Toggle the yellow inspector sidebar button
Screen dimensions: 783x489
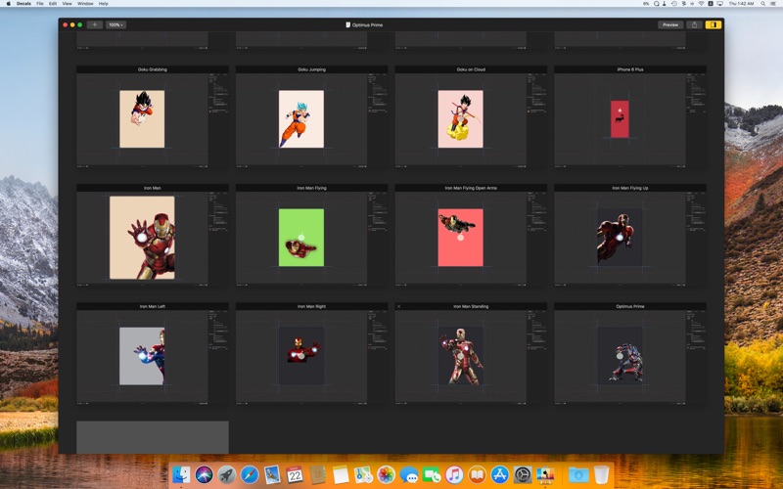pyautogui.click(x=714, y=24)
